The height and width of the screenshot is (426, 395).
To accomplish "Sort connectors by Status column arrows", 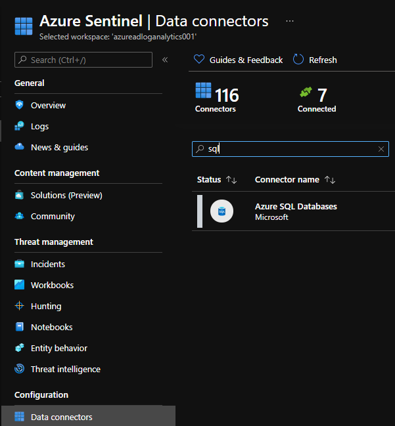I will click(231, 180).
